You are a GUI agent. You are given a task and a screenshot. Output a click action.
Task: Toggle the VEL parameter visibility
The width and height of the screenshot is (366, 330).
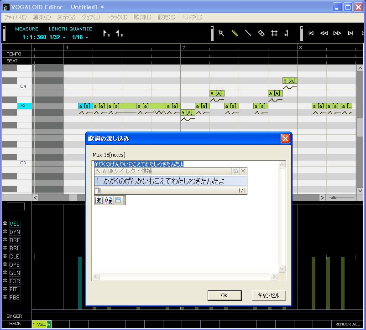click(x=5, y=223)
